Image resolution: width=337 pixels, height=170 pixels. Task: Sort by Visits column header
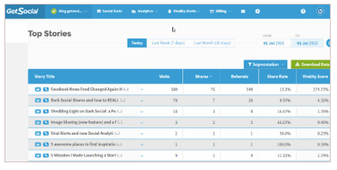[x=164, y=77]
